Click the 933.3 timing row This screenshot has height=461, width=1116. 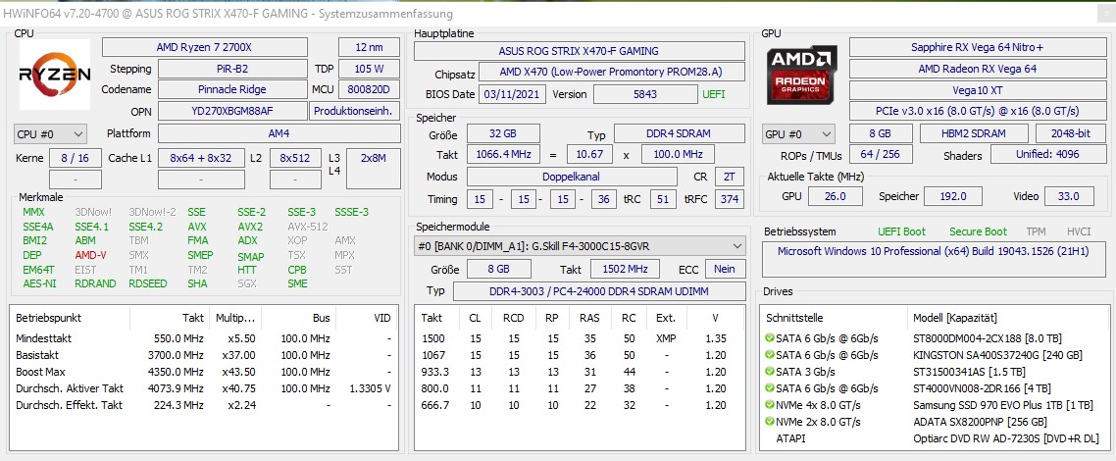tap(580, 372)
